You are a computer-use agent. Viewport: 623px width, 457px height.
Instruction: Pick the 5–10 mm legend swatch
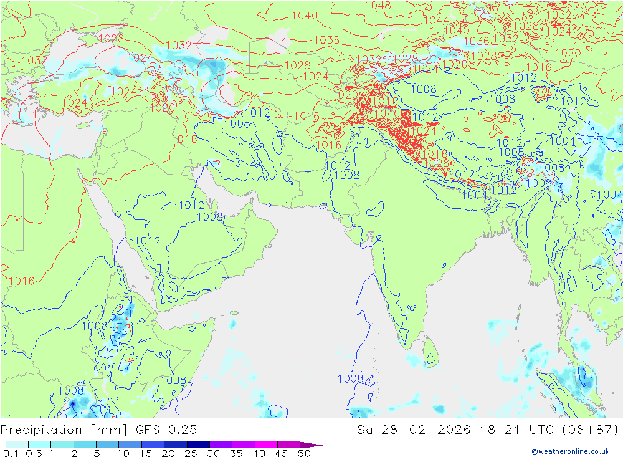coord(107,445)
